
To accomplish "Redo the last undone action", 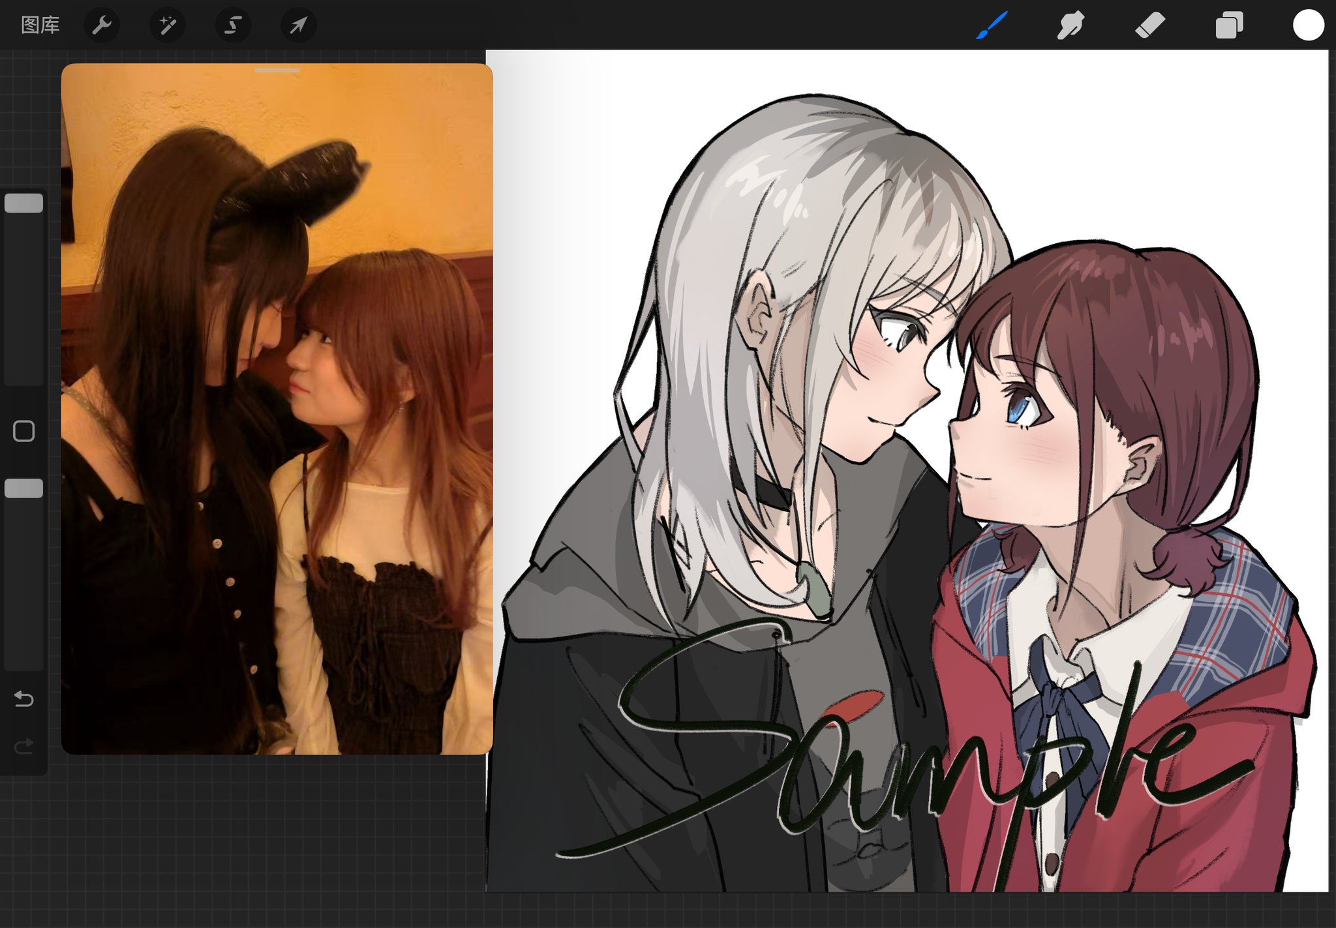I will tap(24, 746).
